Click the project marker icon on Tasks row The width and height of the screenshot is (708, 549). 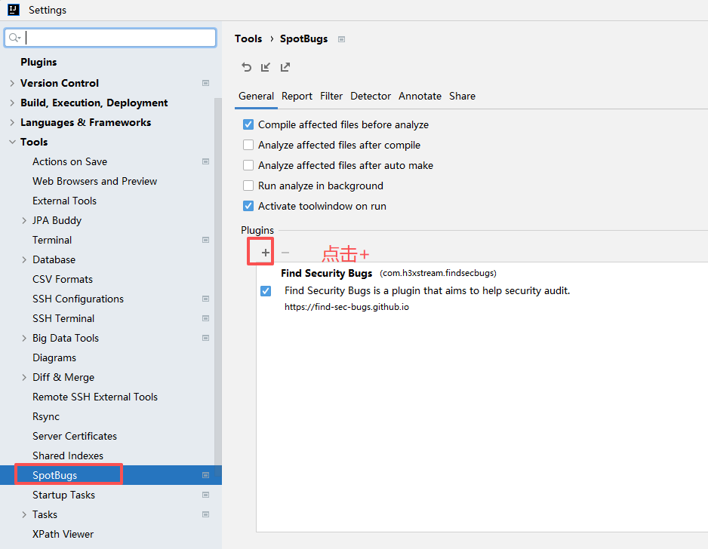pos(205,514)
